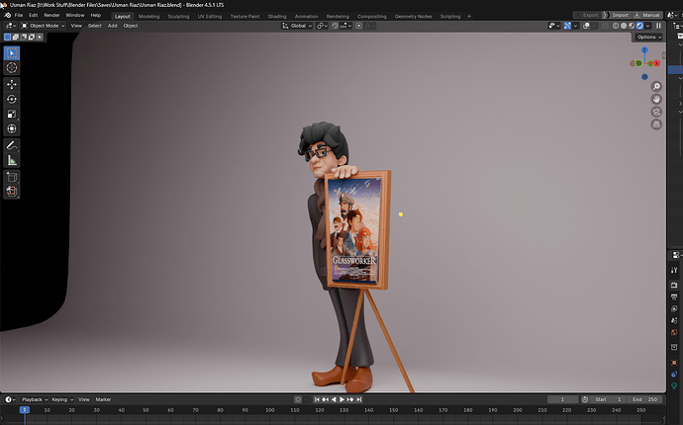Open the Playback dropdown in timeline
683x425 pixels.
tap(35, 399)
